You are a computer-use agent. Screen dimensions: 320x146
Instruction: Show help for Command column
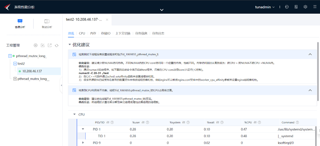pos(297,122)
